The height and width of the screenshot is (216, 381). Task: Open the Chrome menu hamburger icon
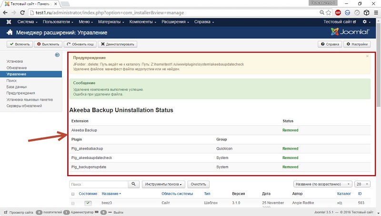point(376,13)
